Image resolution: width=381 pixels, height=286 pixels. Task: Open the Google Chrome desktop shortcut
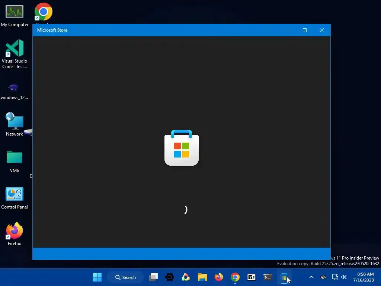44,12
